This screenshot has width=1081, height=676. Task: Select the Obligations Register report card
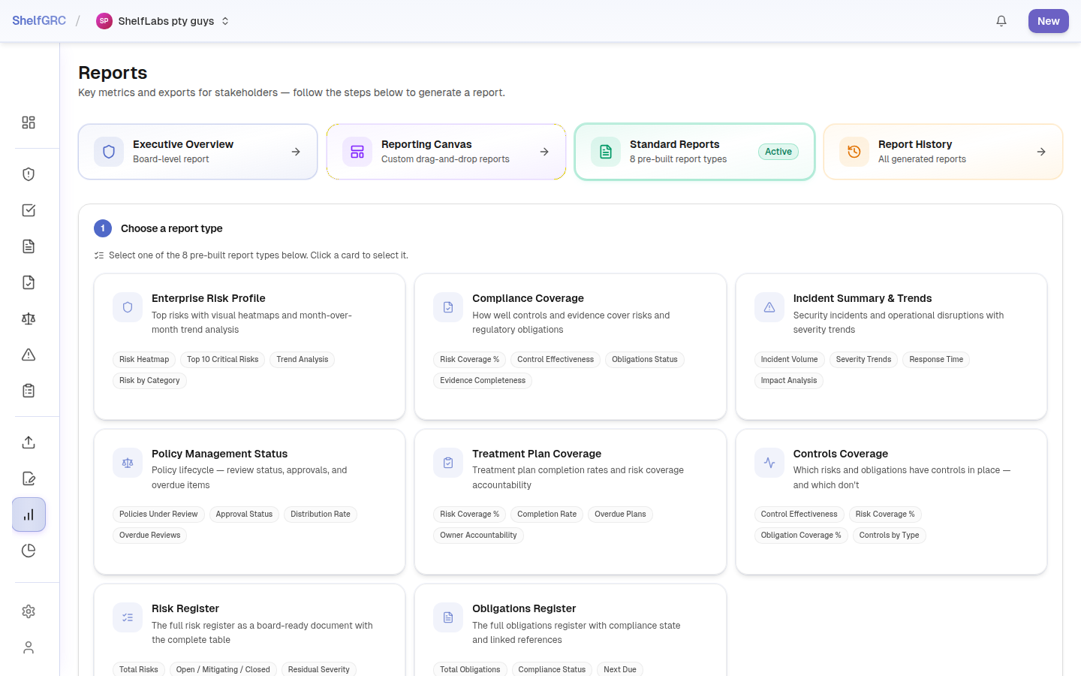point(571,630)
